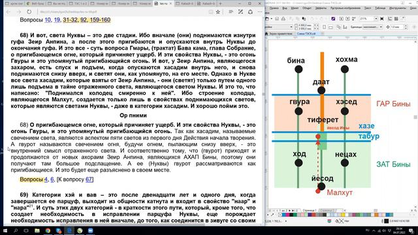
Task: Click the Current page layout icon in CorelDRAW
Action: [x=345, y=27]
